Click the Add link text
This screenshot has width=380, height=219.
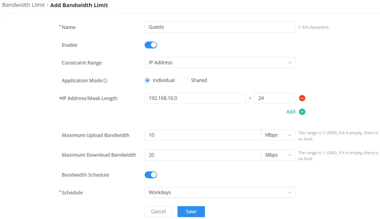291,112
